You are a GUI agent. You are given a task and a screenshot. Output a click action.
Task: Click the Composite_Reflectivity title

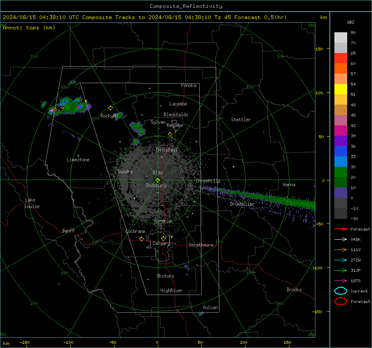click(186, 6)
